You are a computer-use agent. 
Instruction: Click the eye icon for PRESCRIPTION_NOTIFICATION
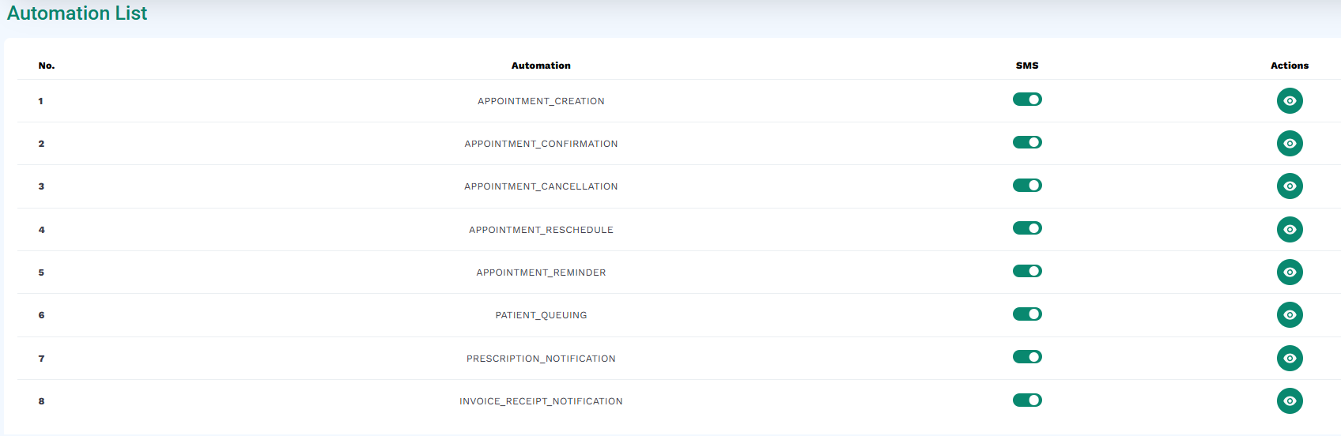pyautogui.click(x=1290, y=358)
